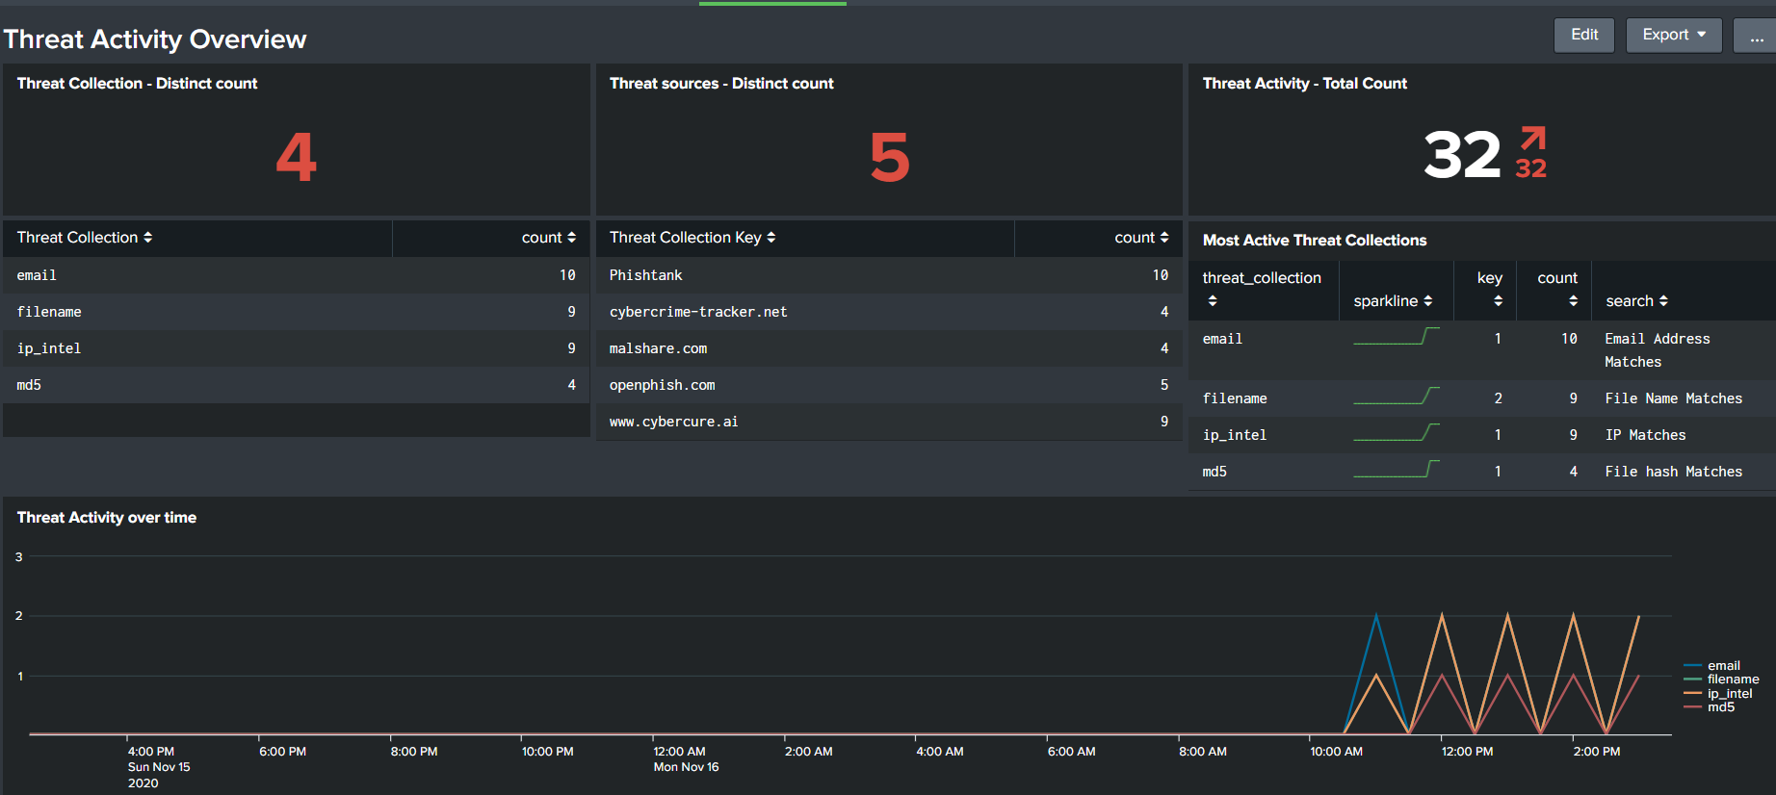Click ip_intel in Most Active Threat Collections
This screenshot has width=1776, height=795.
(1235, 435)
